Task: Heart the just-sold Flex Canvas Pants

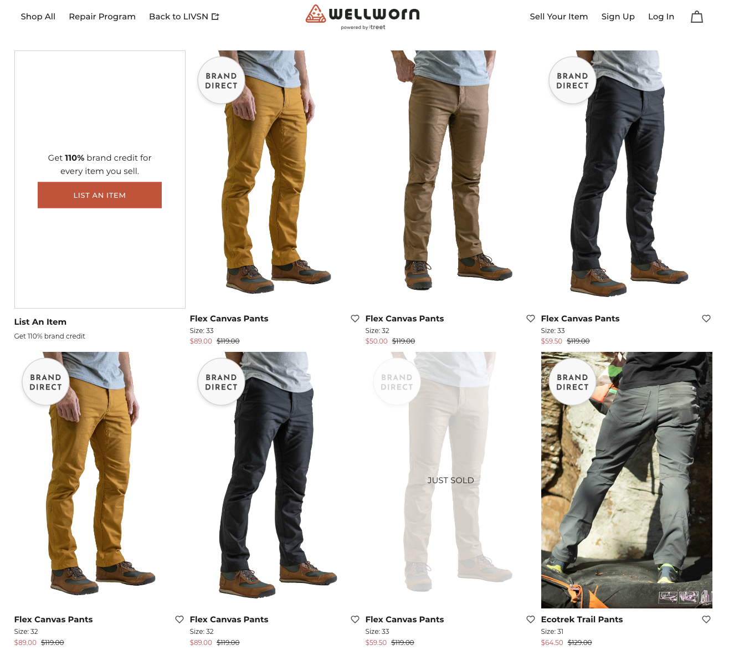Action: pos(531,620)
